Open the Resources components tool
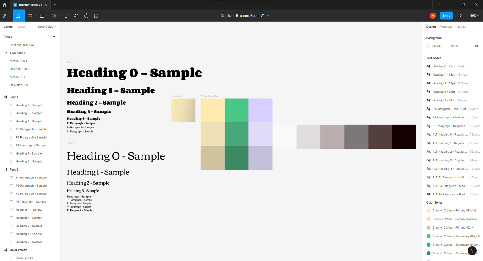The image size is (483, 261). (x=76, y=16)
